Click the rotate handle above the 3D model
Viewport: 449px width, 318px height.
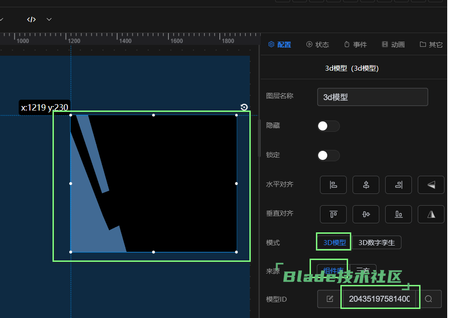[x=244, y=107]
